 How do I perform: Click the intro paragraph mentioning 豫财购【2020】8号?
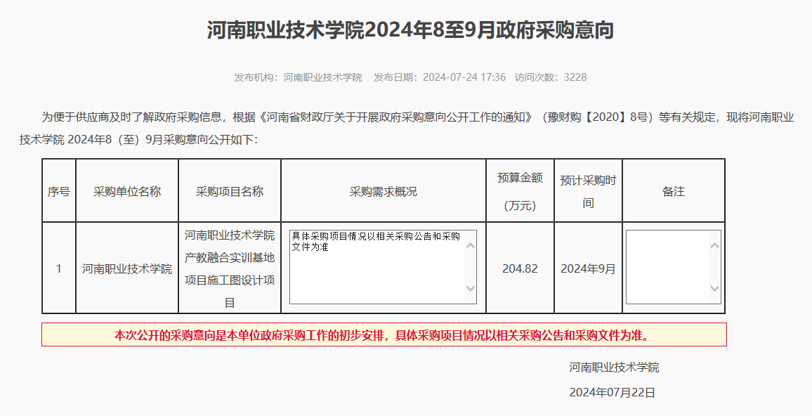tap(407, 128)
